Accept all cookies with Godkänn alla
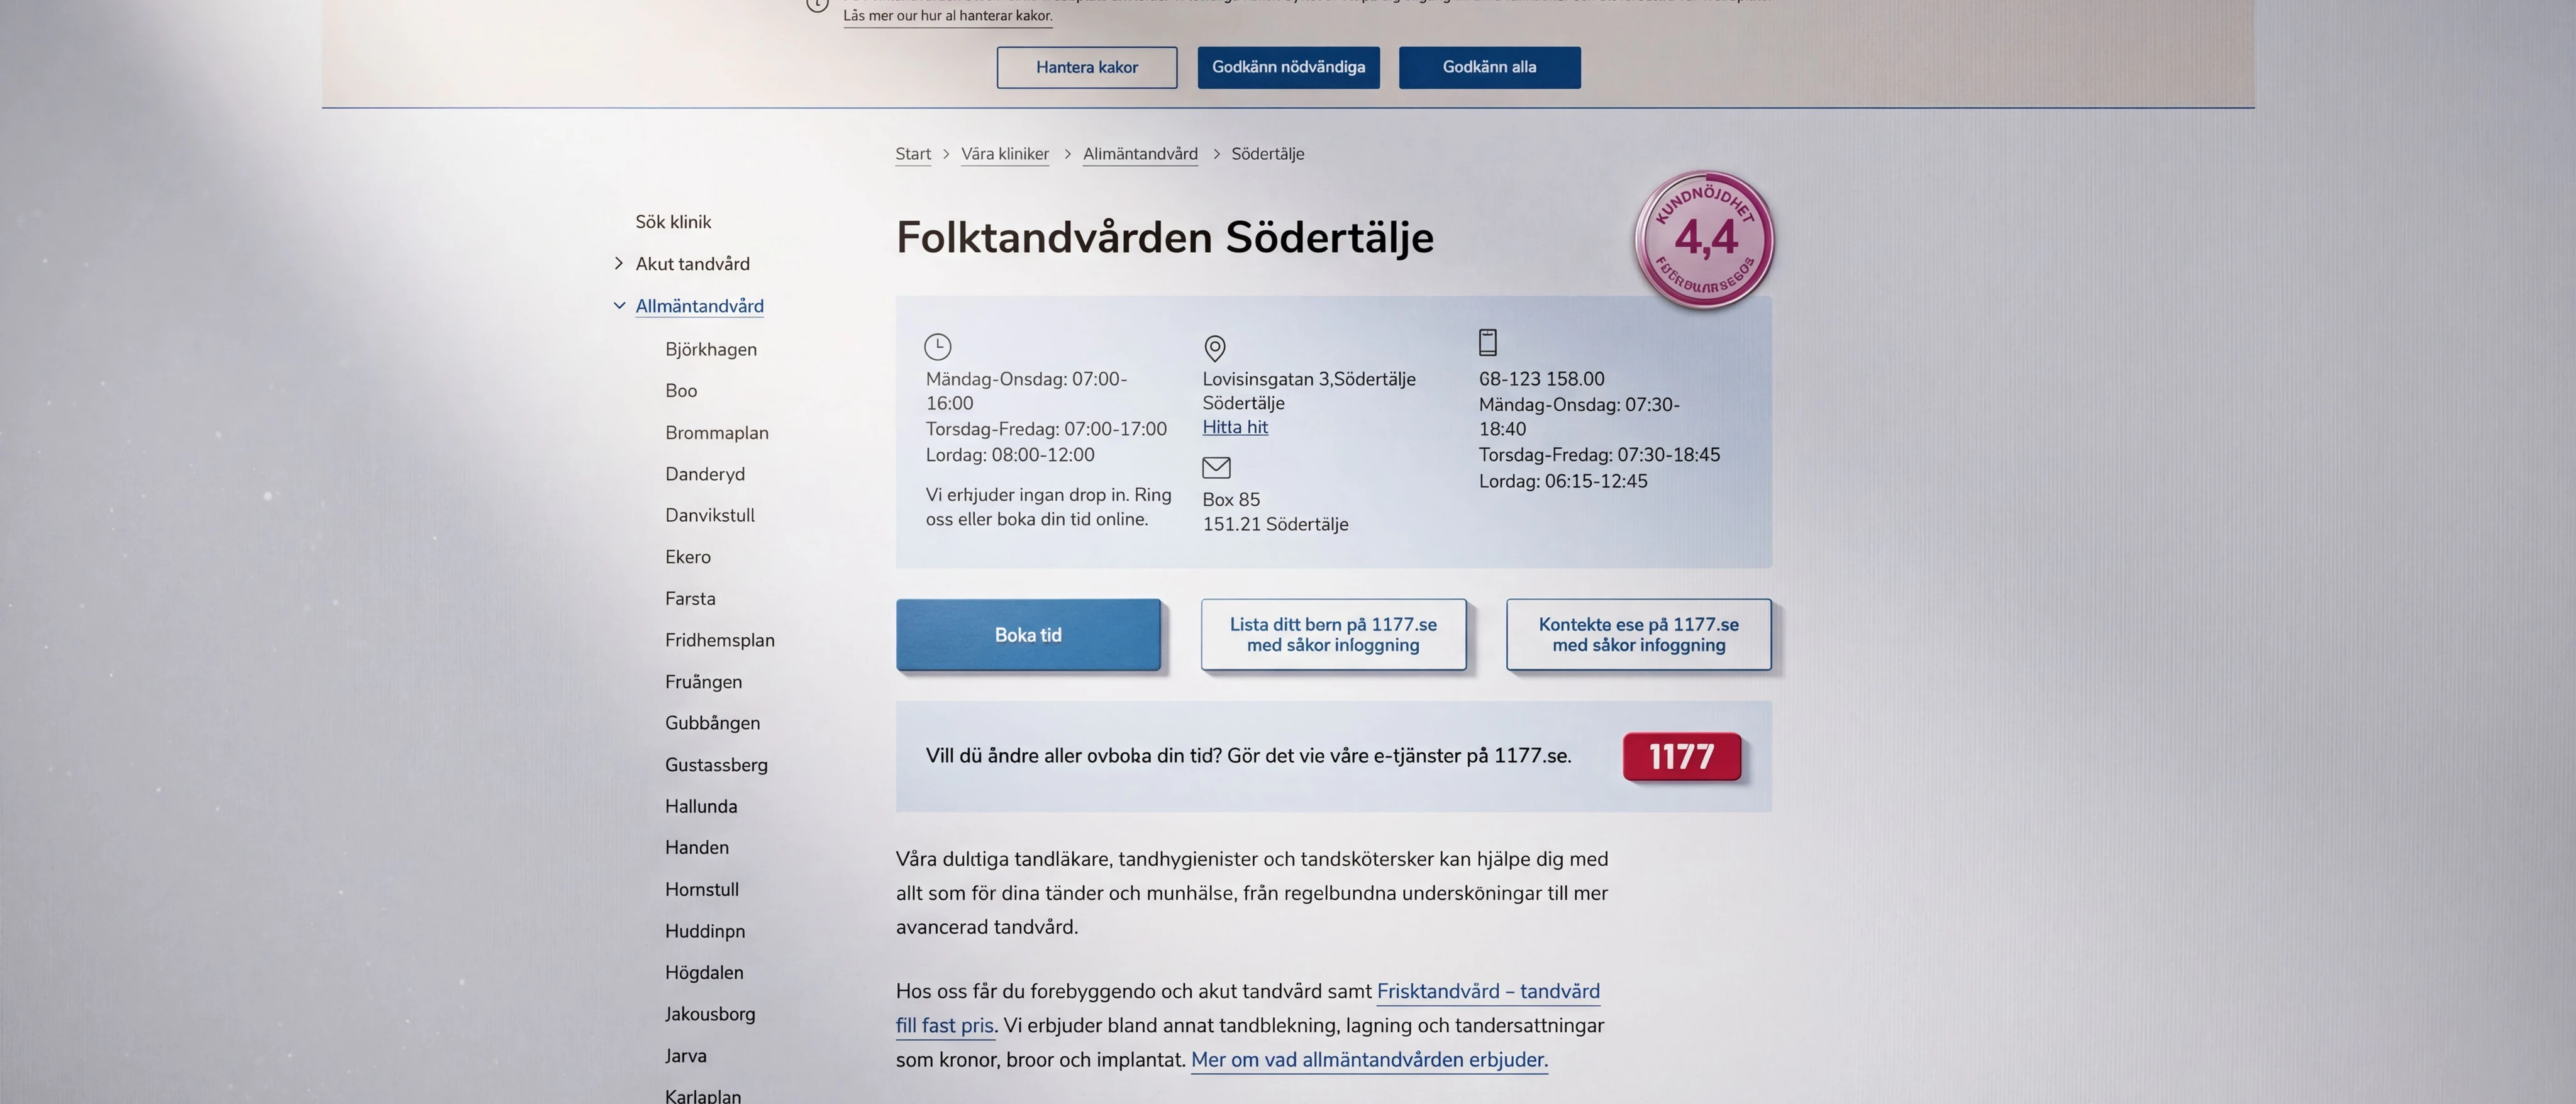Viewport: 2576px width, 1104px height. click(1490, 67)
